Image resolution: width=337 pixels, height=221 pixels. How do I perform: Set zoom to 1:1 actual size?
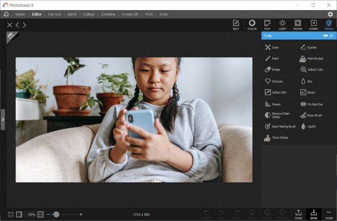tap(40, 214)
